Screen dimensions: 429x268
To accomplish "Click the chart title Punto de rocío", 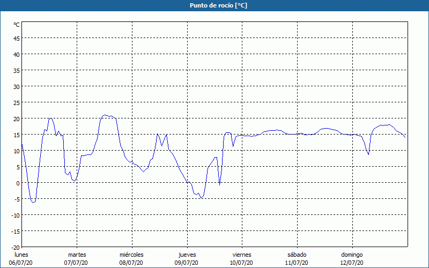I will click(x=214, y=5).
